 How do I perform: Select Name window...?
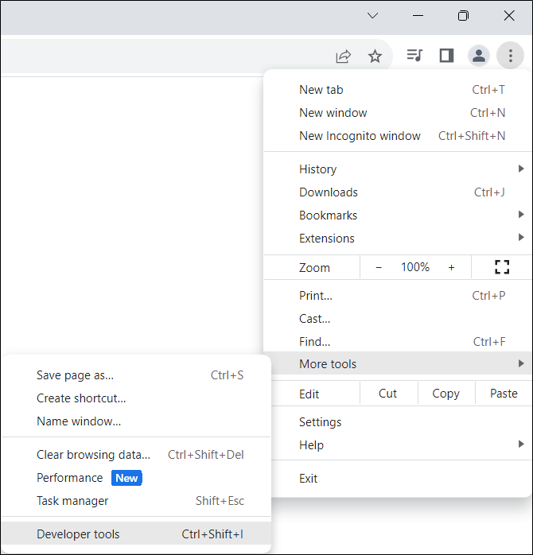coord(136,421)
